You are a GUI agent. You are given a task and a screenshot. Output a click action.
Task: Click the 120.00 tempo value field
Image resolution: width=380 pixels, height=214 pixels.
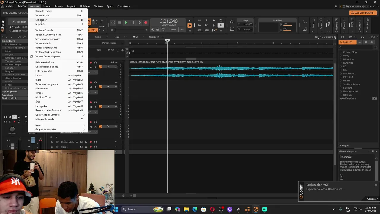(110, 50)
